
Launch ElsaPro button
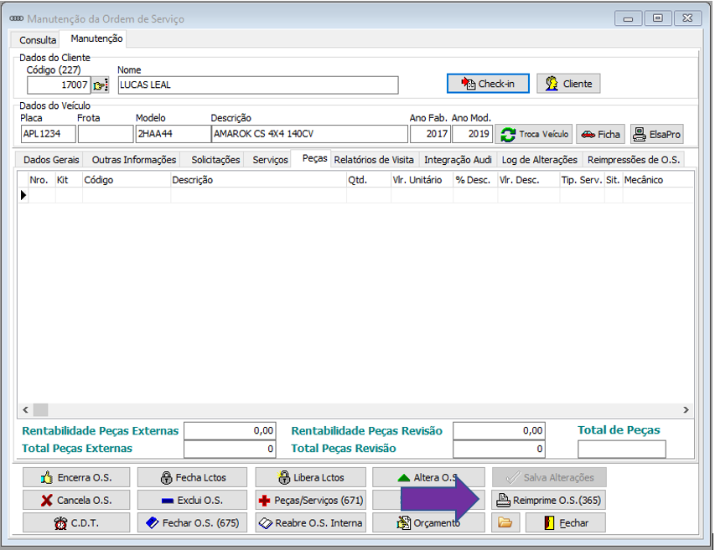point(656,134)
